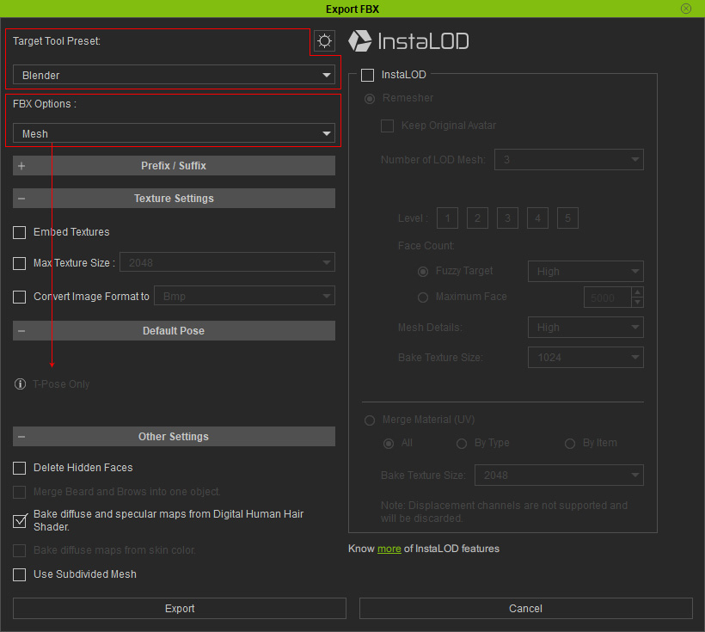Enable Convert Image Format to checkbox
Screen dimensions: 705x632
click(19, 297)
